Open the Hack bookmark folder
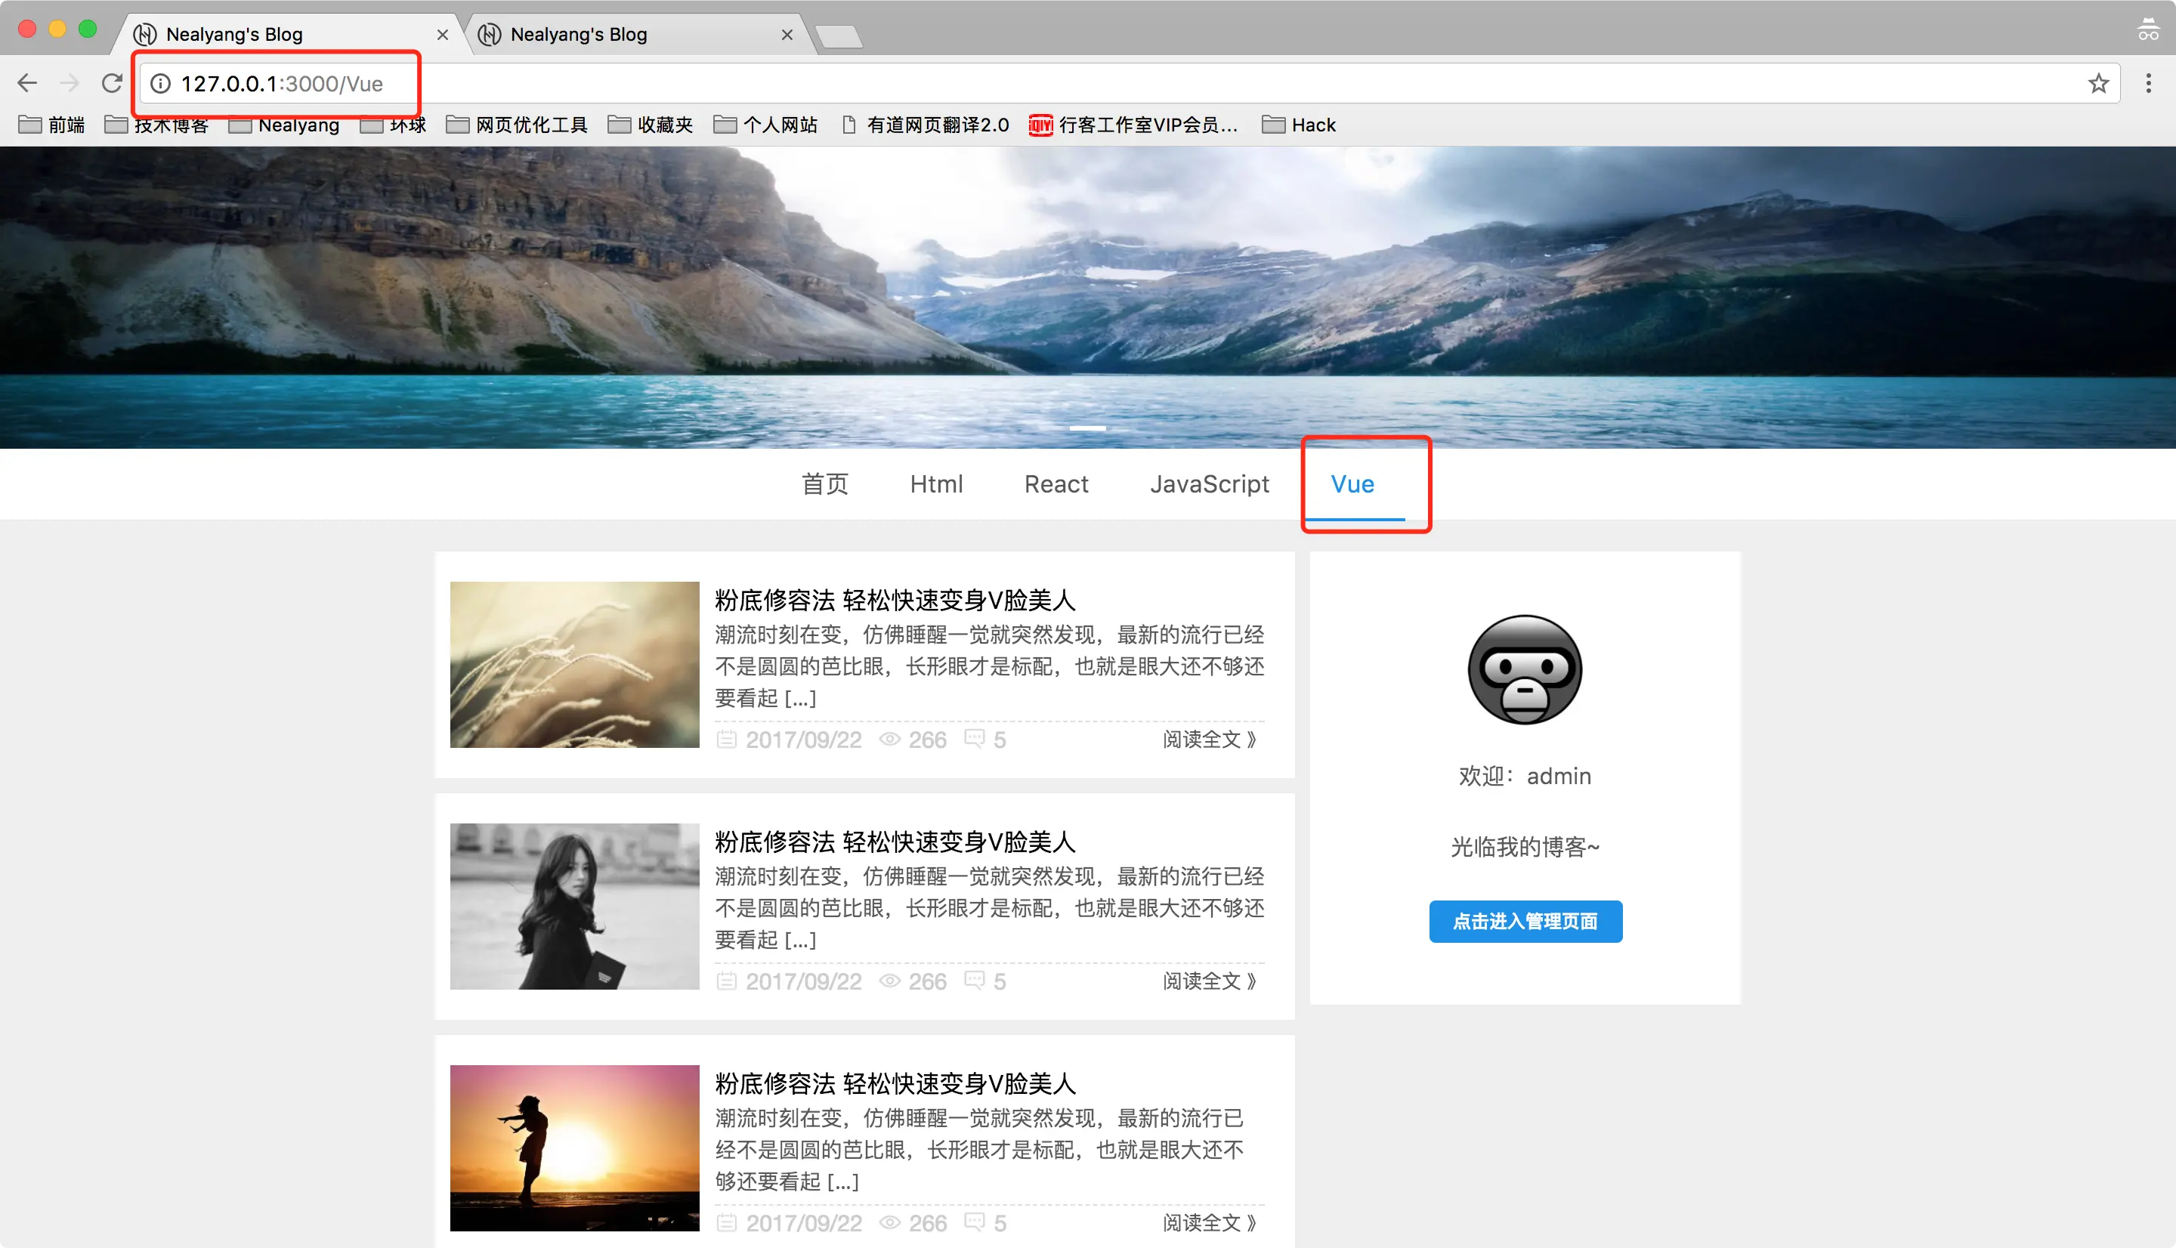The image size is (2176, 1248). click(1298, 125)
